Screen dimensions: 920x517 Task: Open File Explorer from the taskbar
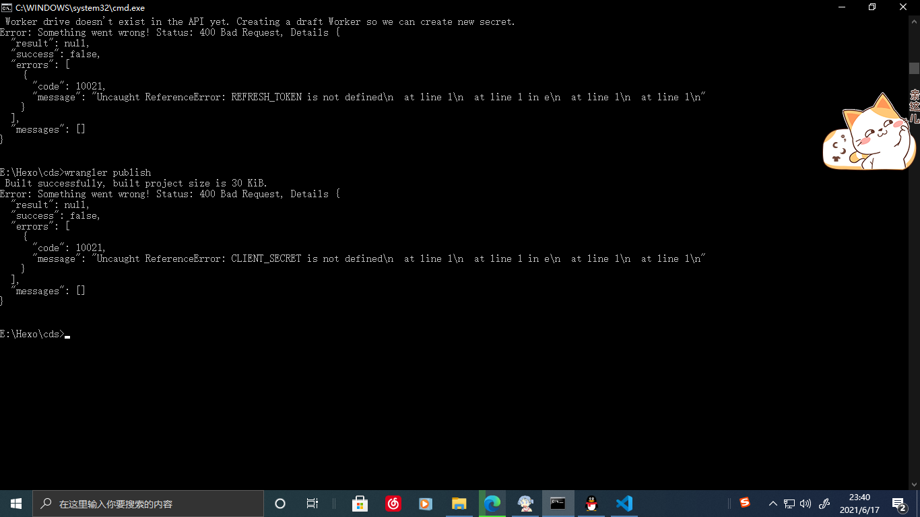pos(459,503)
